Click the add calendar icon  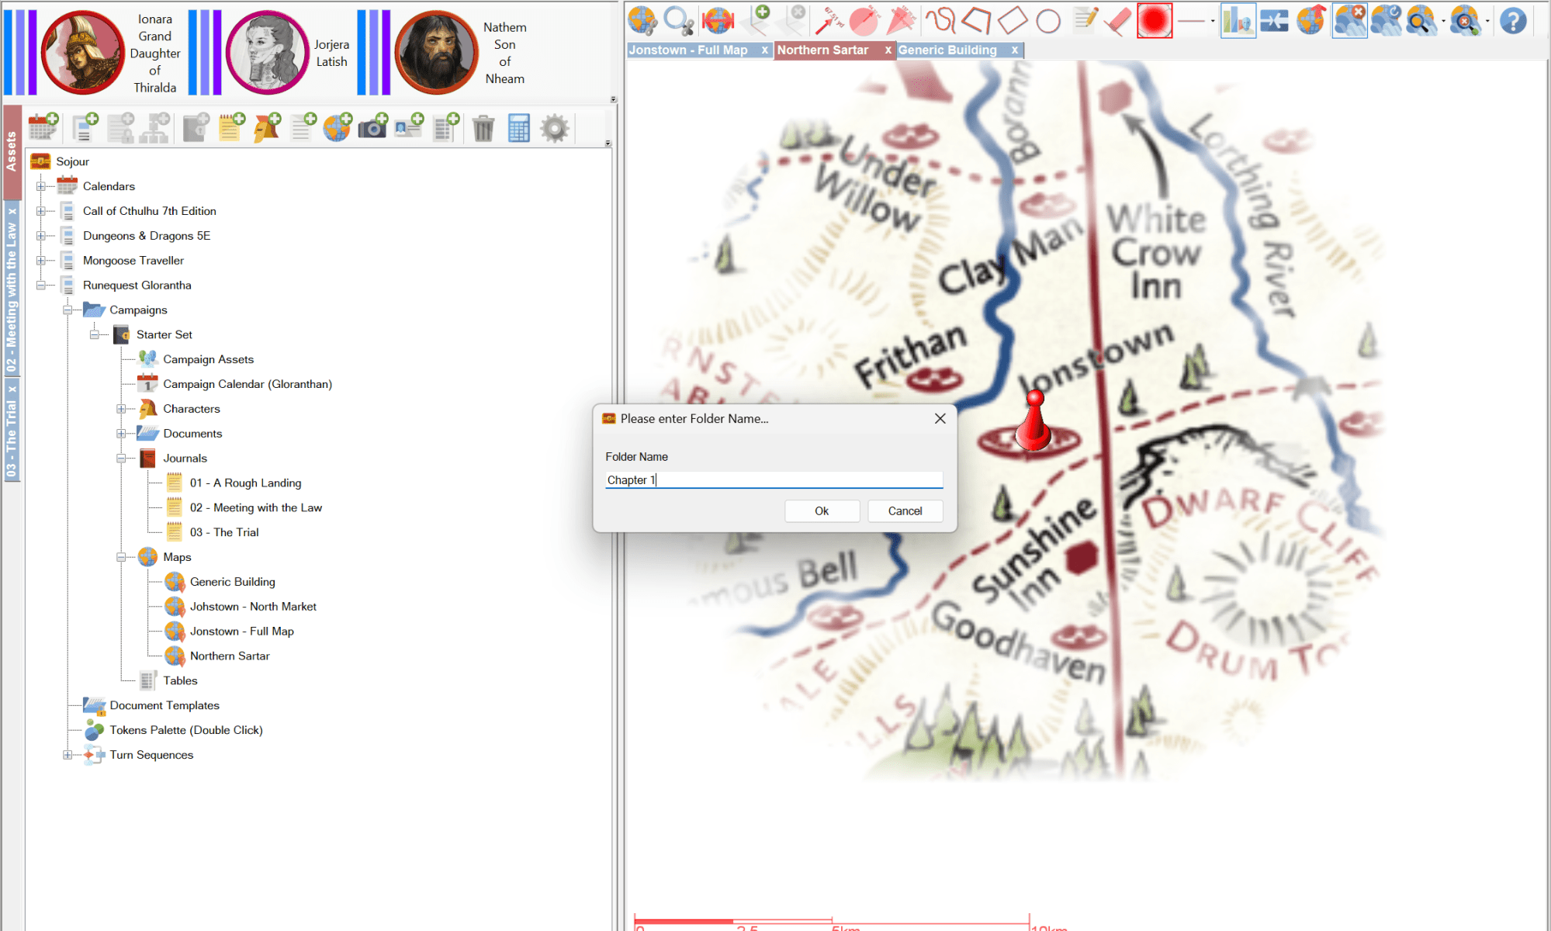43,127
